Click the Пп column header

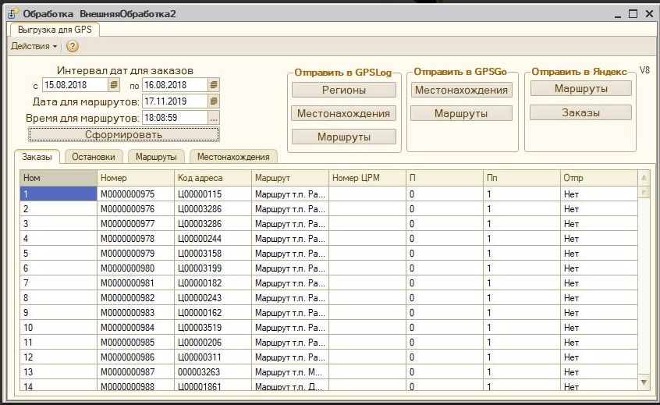[521, 178]
